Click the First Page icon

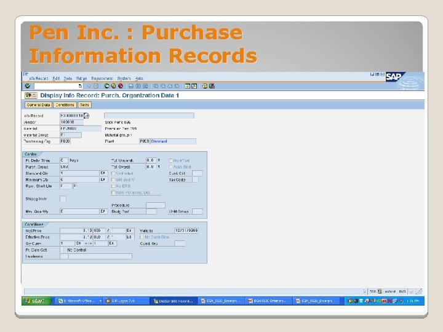pyautogui.click(x=156, y=86)
